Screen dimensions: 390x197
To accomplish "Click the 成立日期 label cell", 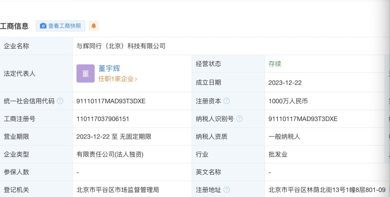I will (228, 82).
